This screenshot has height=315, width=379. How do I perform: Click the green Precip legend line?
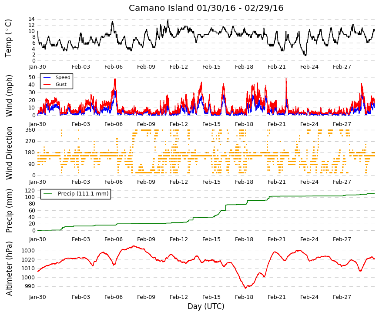point(47,194)
